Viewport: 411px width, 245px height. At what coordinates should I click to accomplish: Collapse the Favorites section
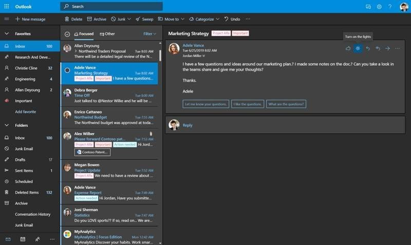pos(7,33)
